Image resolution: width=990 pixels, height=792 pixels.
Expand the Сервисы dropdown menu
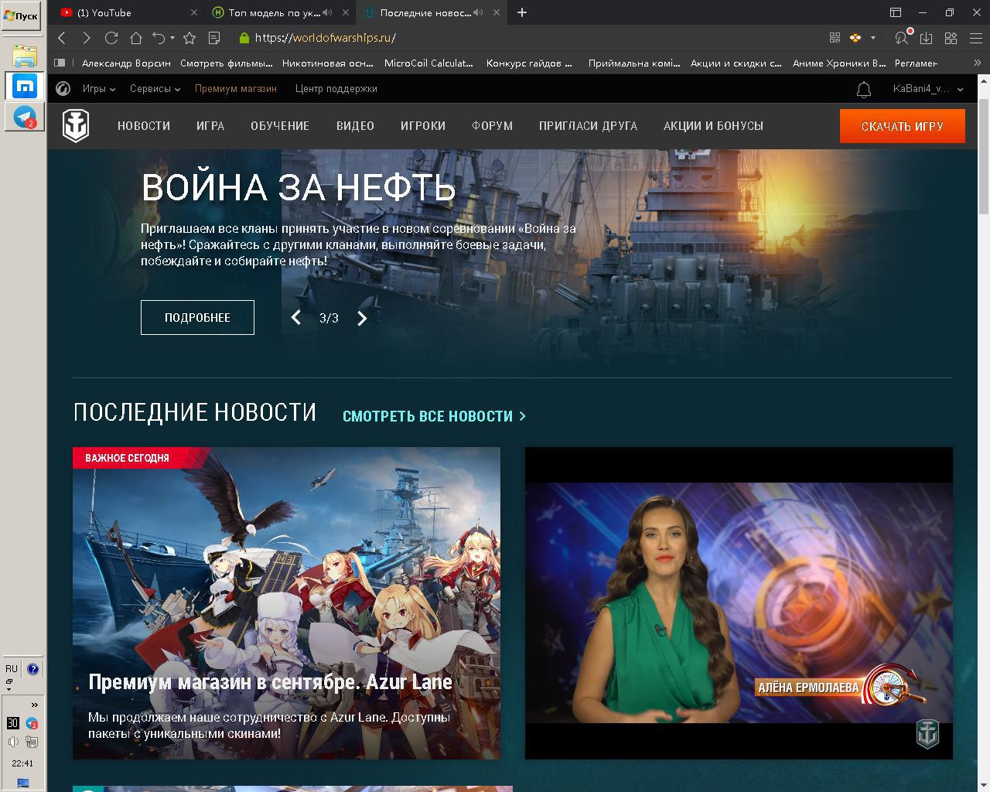point(155,89)
